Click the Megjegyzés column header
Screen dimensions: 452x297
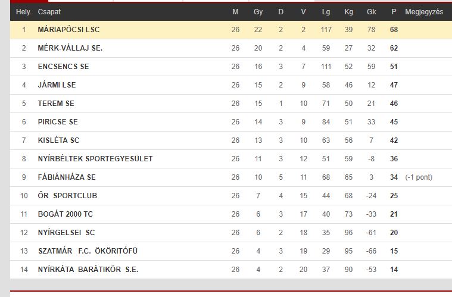click(424, 12)
